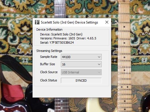Click the Focusrite logo icon in title bar

(x=37, y=22)
